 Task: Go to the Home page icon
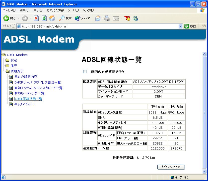coord(52,18)
